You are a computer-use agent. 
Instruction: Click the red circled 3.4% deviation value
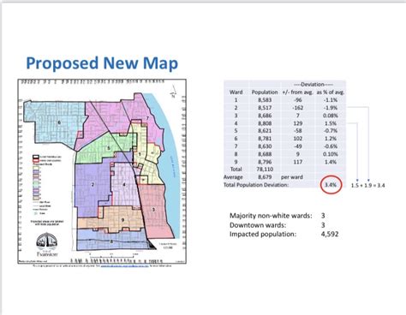click(x=331, y=185)
